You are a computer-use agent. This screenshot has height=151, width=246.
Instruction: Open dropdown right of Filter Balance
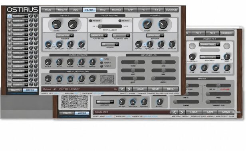(x=121, y=36)
